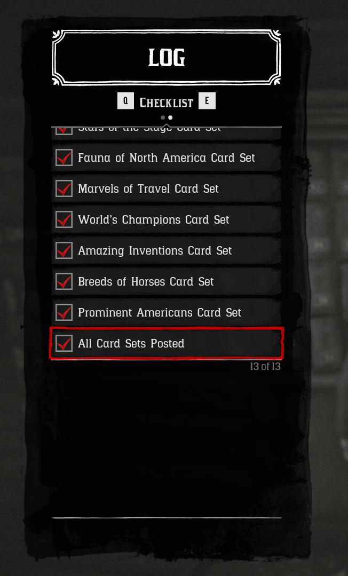The image size is (348, 576).
Task: Select the Marvels of Travel Card Set entry
Action: click(x=167, y=188)
